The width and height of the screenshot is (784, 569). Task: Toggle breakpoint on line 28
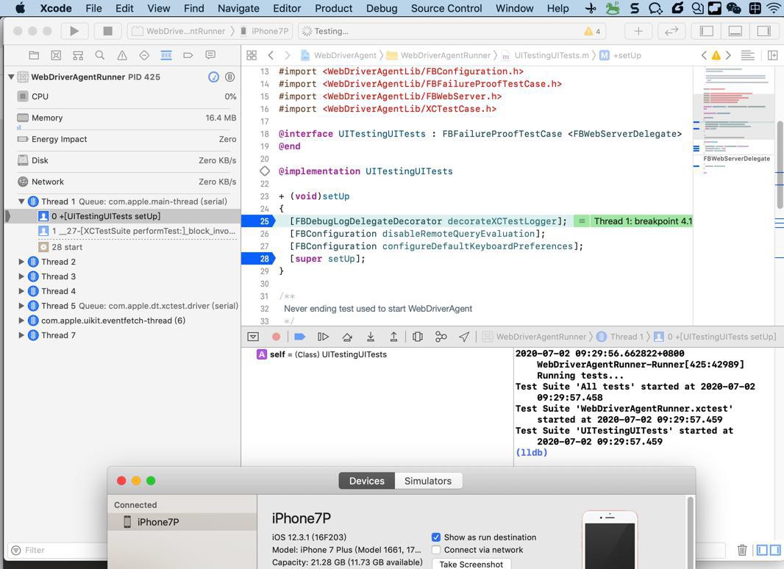pos(258,259)
